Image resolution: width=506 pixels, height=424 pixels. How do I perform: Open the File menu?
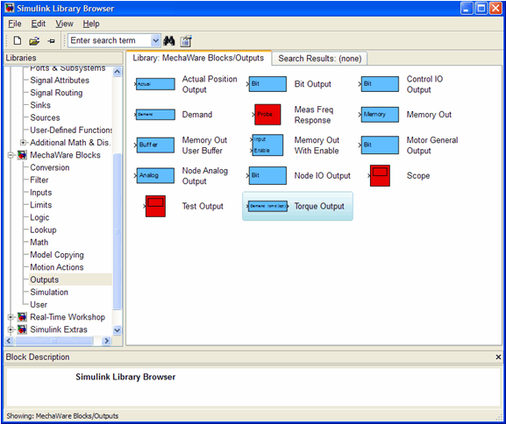tap(15, 24)
